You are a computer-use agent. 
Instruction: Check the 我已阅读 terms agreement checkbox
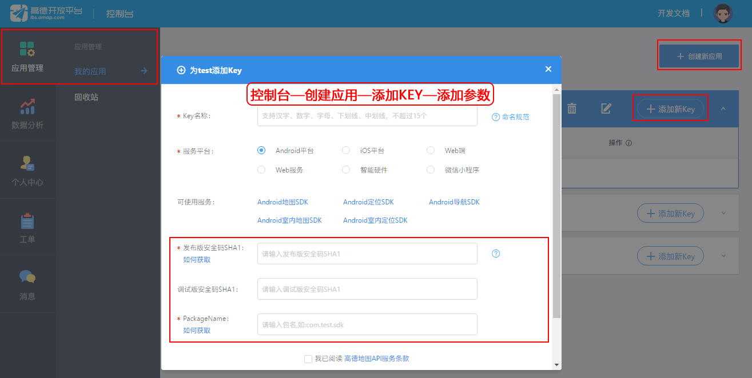coord(308,359)
